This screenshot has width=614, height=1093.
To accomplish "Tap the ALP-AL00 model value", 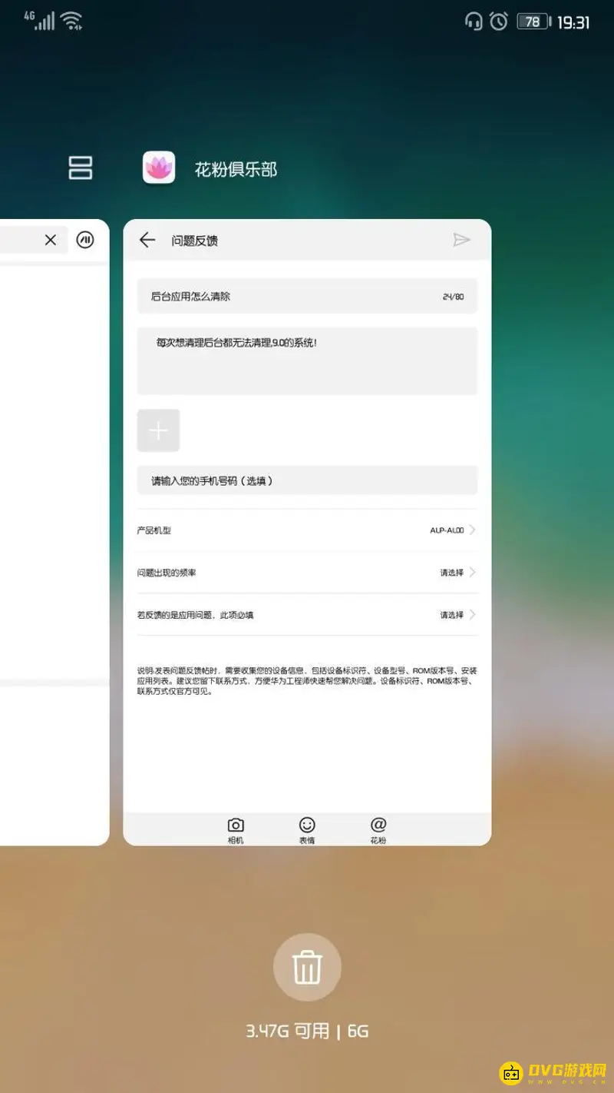I will 447,530.
